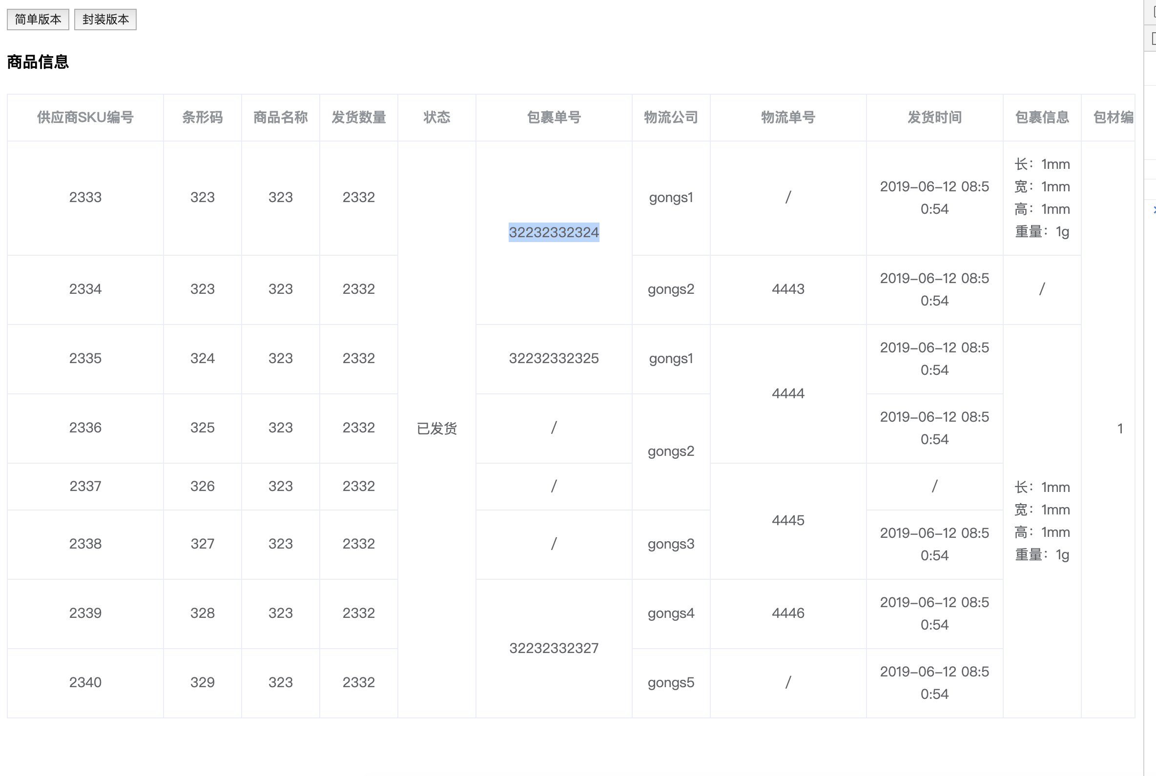Click the 简单版本 button
Screen dimensions: 1156x776
[38, 20]
